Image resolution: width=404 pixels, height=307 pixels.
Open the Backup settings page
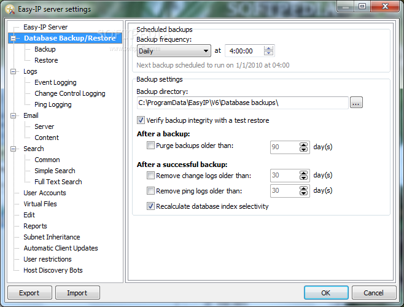(x=45, y=49)
